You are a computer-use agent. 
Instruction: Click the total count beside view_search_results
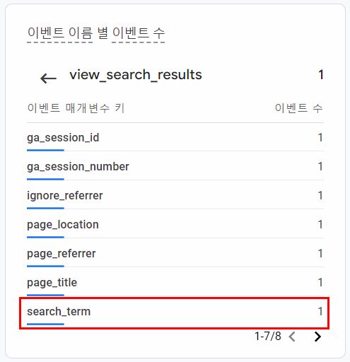tap(321, 75)
